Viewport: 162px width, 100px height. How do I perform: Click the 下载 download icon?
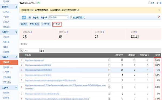coord(159,3)
